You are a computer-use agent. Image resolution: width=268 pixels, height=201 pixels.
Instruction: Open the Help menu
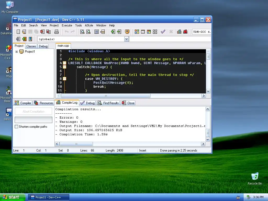click(112, 25)
